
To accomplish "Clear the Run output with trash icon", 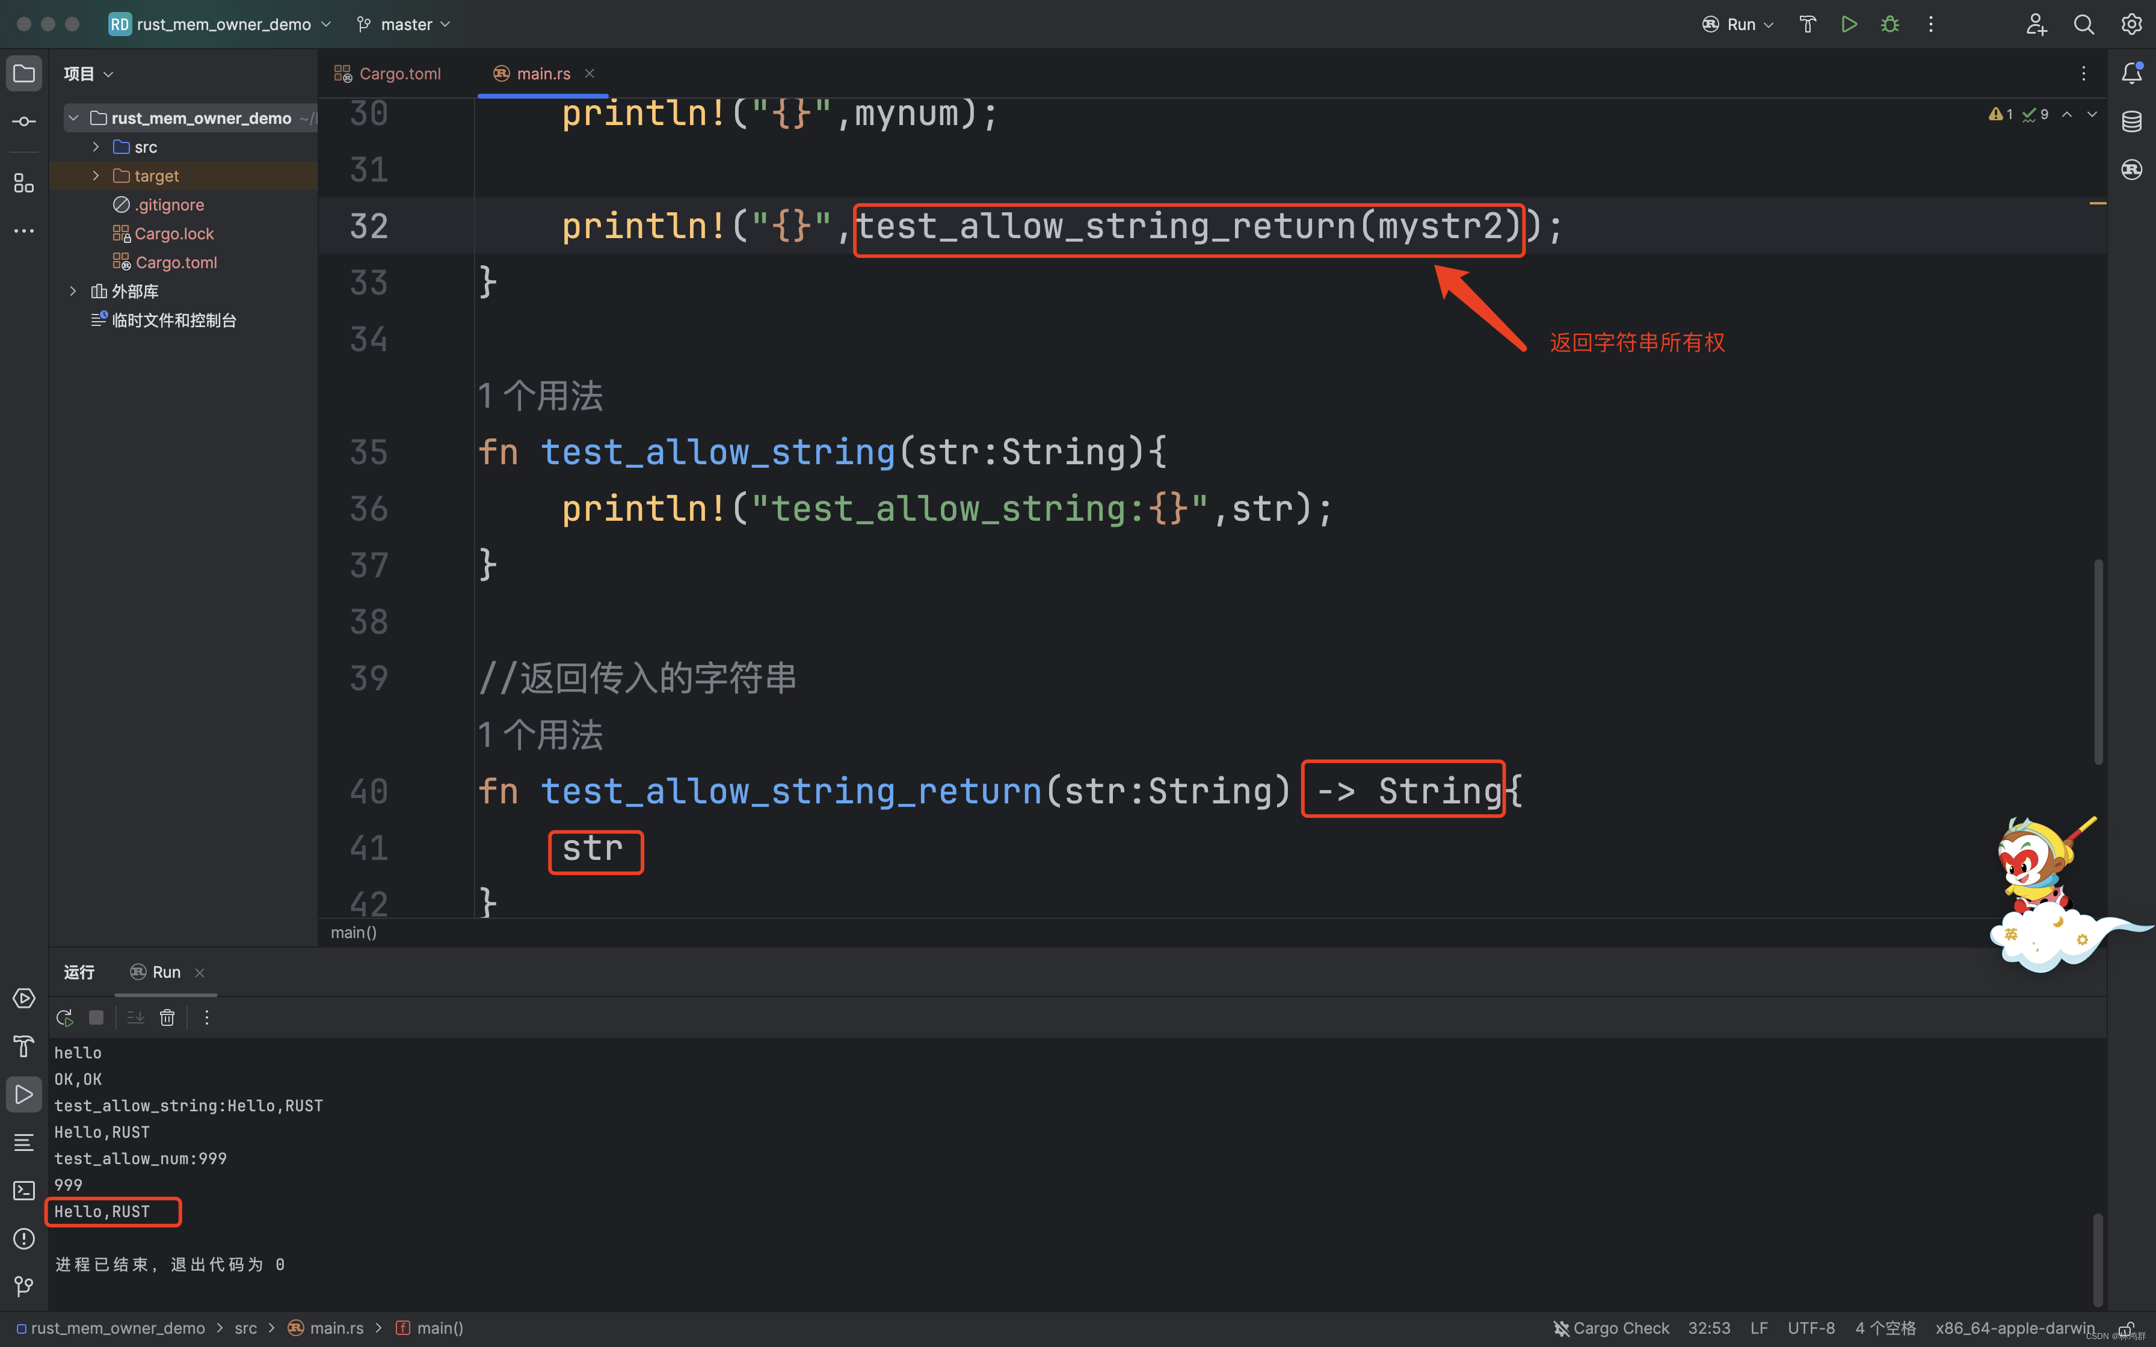I will click(167, 1016).
